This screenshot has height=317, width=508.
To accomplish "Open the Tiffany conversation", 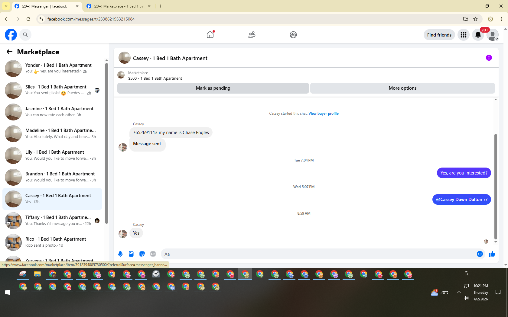I will (x=52, y=221).
